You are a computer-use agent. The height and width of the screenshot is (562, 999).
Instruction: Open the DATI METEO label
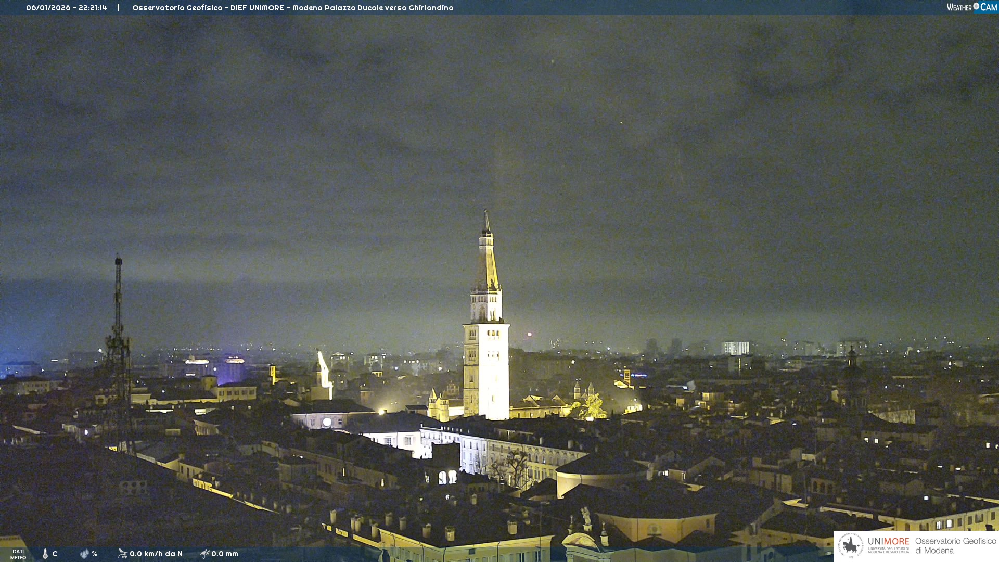click(x=18, y=554)
